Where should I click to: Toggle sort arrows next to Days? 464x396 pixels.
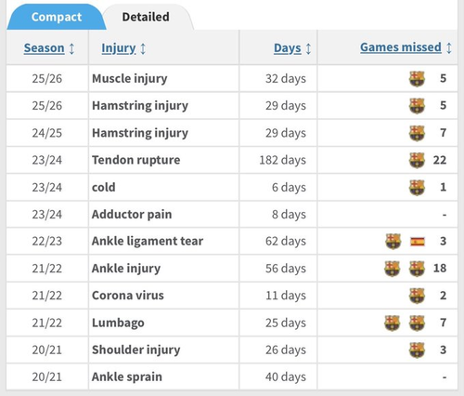(308, 48)
